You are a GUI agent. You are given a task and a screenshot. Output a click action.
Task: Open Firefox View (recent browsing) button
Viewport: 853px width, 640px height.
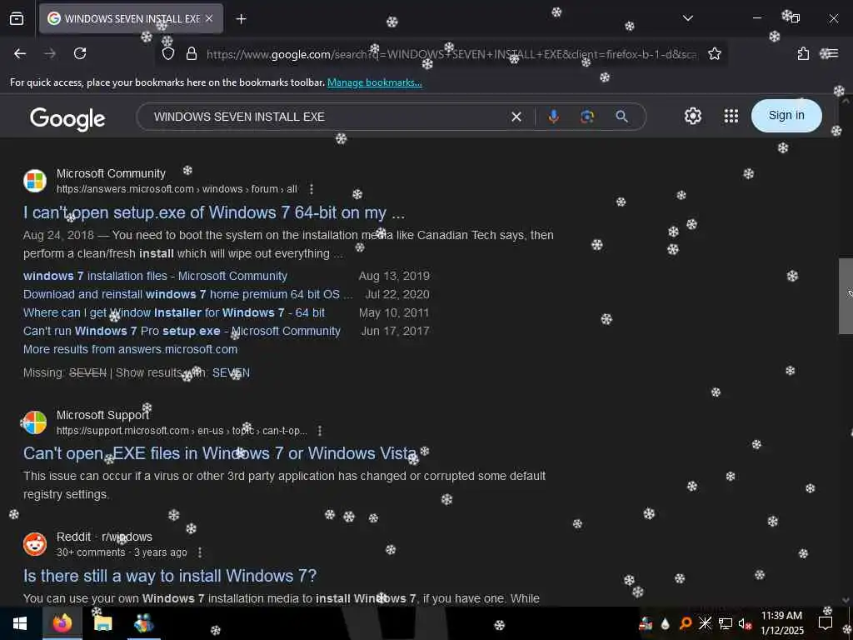click(x=17, y=19)
